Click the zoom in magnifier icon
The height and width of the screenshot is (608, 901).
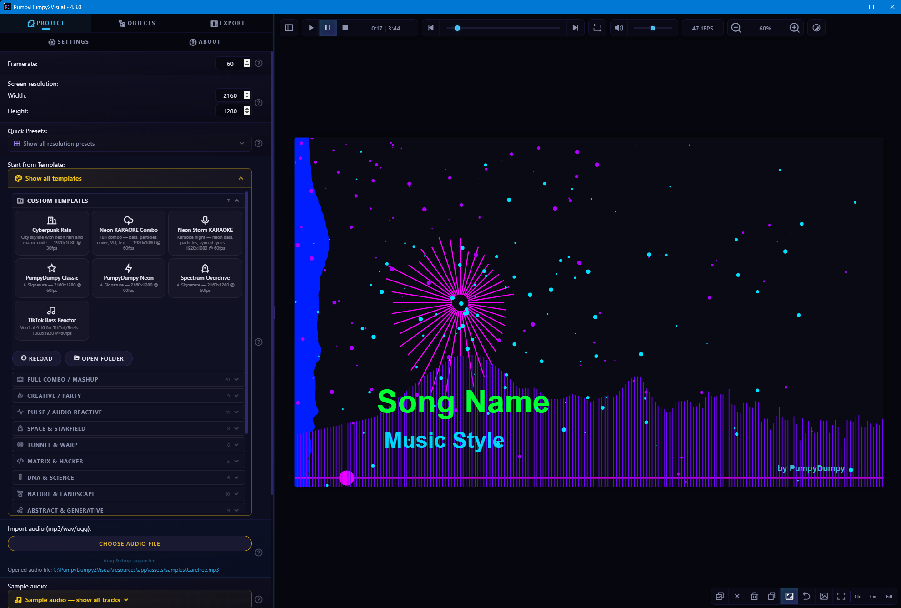pos(794,28)
